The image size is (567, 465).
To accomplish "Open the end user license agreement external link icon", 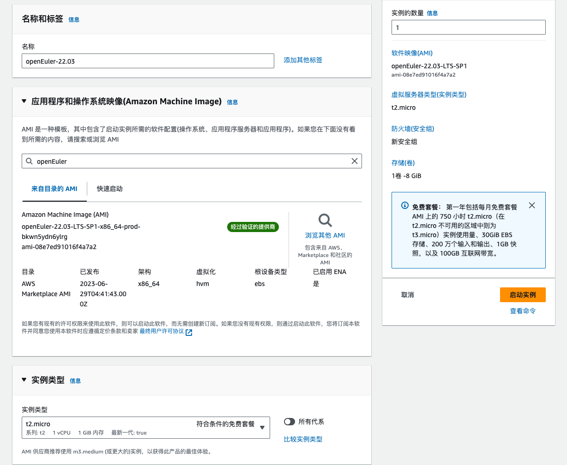I will click(x=189, y=332).
